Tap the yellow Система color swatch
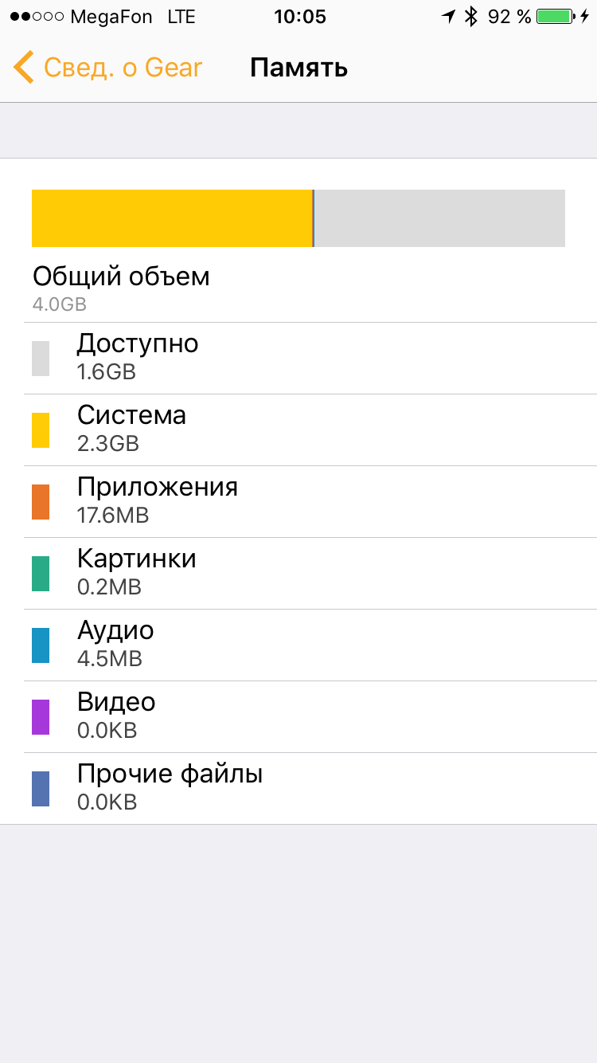Image resolution: width=597 pixels, height=1063 pixels. 41,430
